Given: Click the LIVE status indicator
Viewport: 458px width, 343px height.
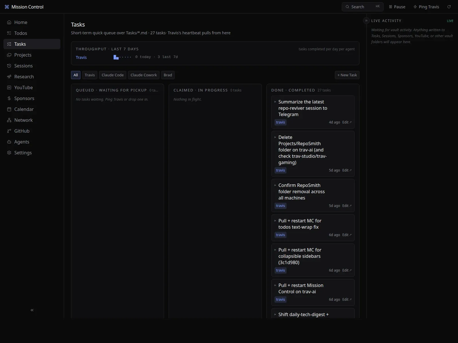Looking at the screenshot, I should (450, 21).
